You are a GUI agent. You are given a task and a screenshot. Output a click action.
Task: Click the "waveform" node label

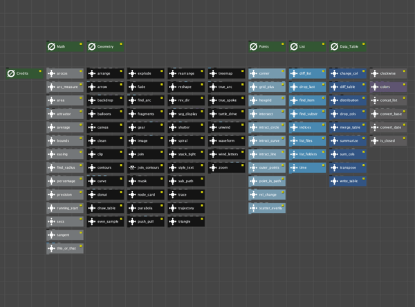(227, 140)
